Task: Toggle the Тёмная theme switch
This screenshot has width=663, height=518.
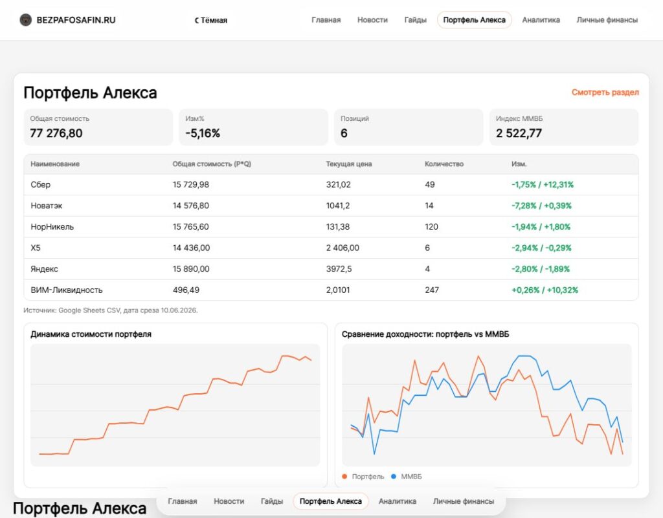Action: click(x=210, y=20)
